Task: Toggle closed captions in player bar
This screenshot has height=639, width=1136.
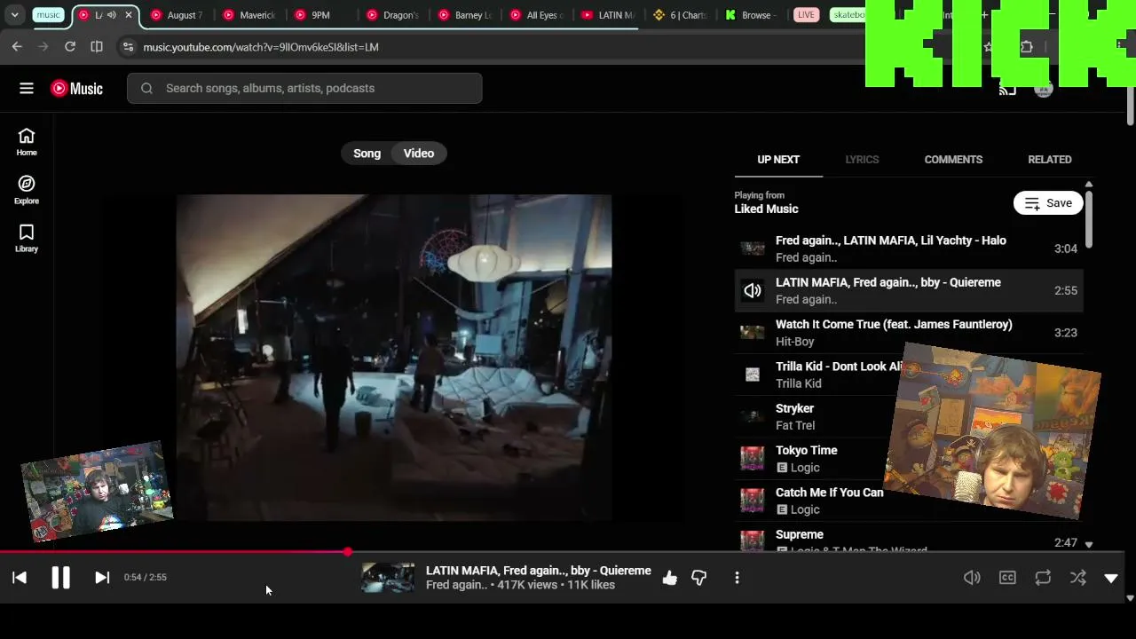Action: 1007,578
